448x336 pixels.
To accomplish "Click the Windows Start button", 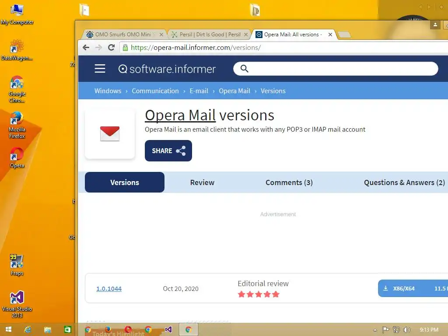I will (x=8, y=329).
